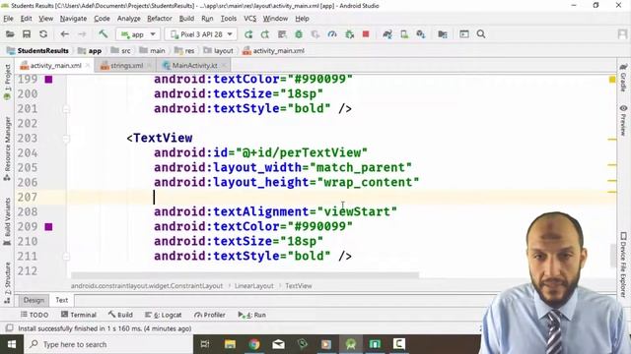Close the activity_main.xml tab
The image size is (631, 354).
click(x=88, y=66)
